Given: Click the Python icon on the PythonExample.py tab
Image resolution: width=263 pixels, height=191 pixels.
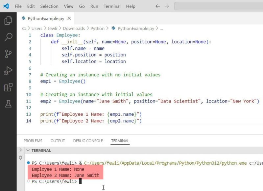Looking at the screenshot, I should coord(23,19).
